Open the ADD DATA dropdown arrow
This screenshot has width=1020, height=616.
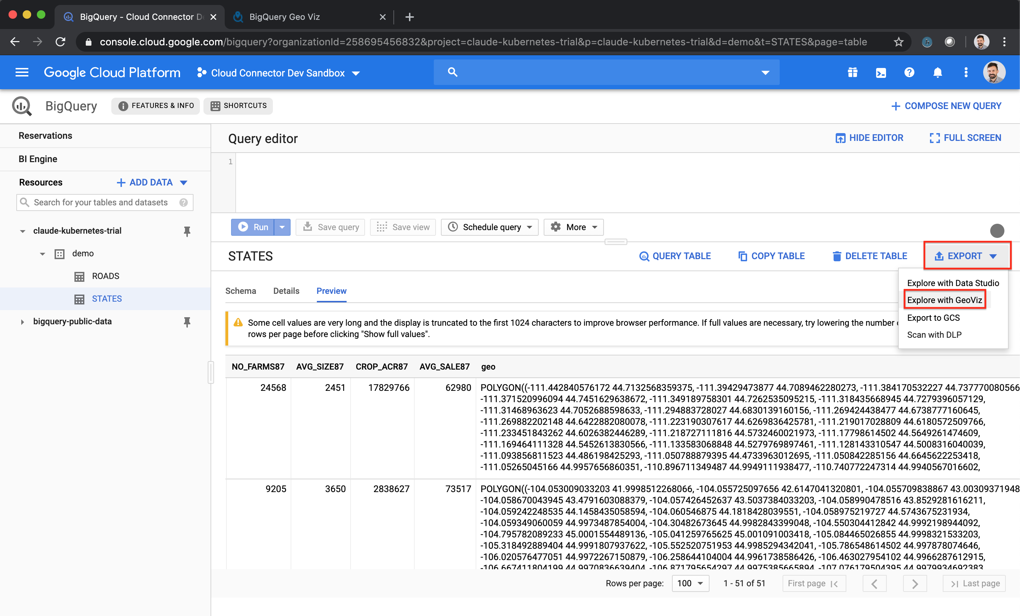pyautogui.click(x=184, y=182)
